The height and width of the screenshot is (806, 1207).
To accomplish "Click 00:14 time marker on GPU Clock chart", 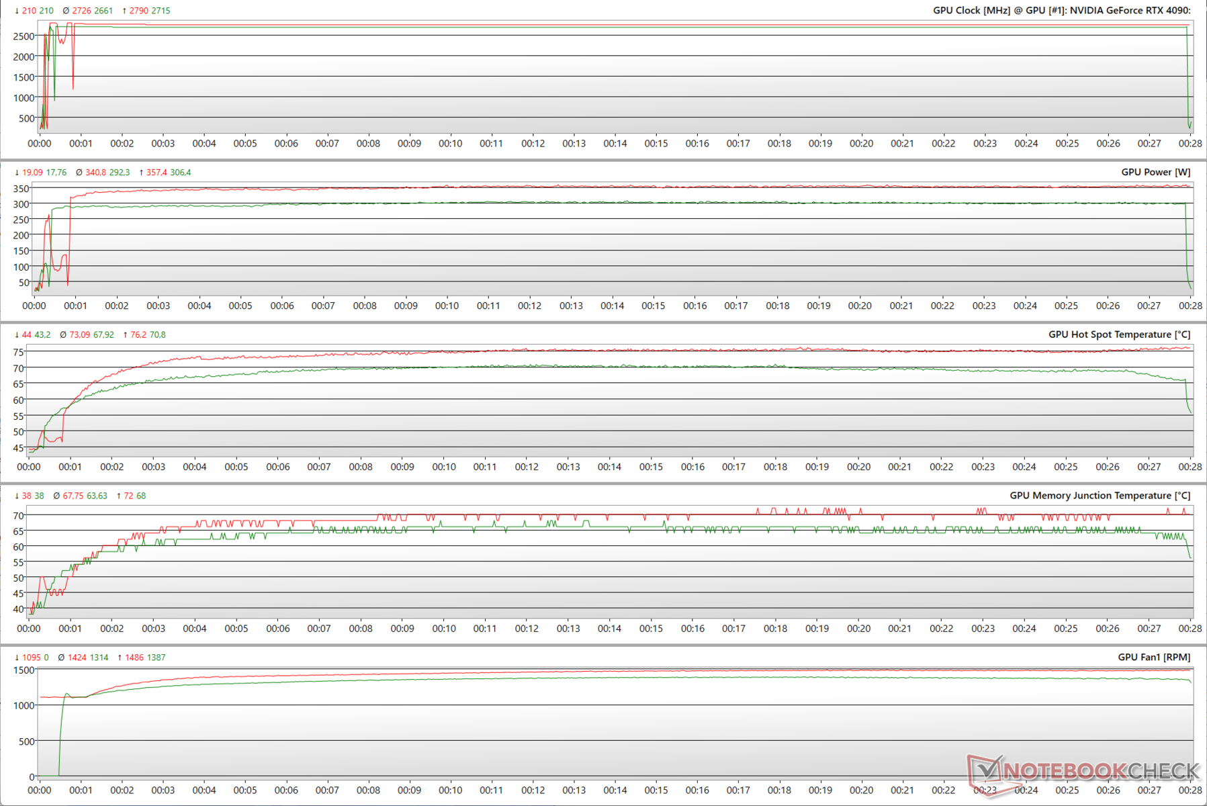I will coord(615,143).
